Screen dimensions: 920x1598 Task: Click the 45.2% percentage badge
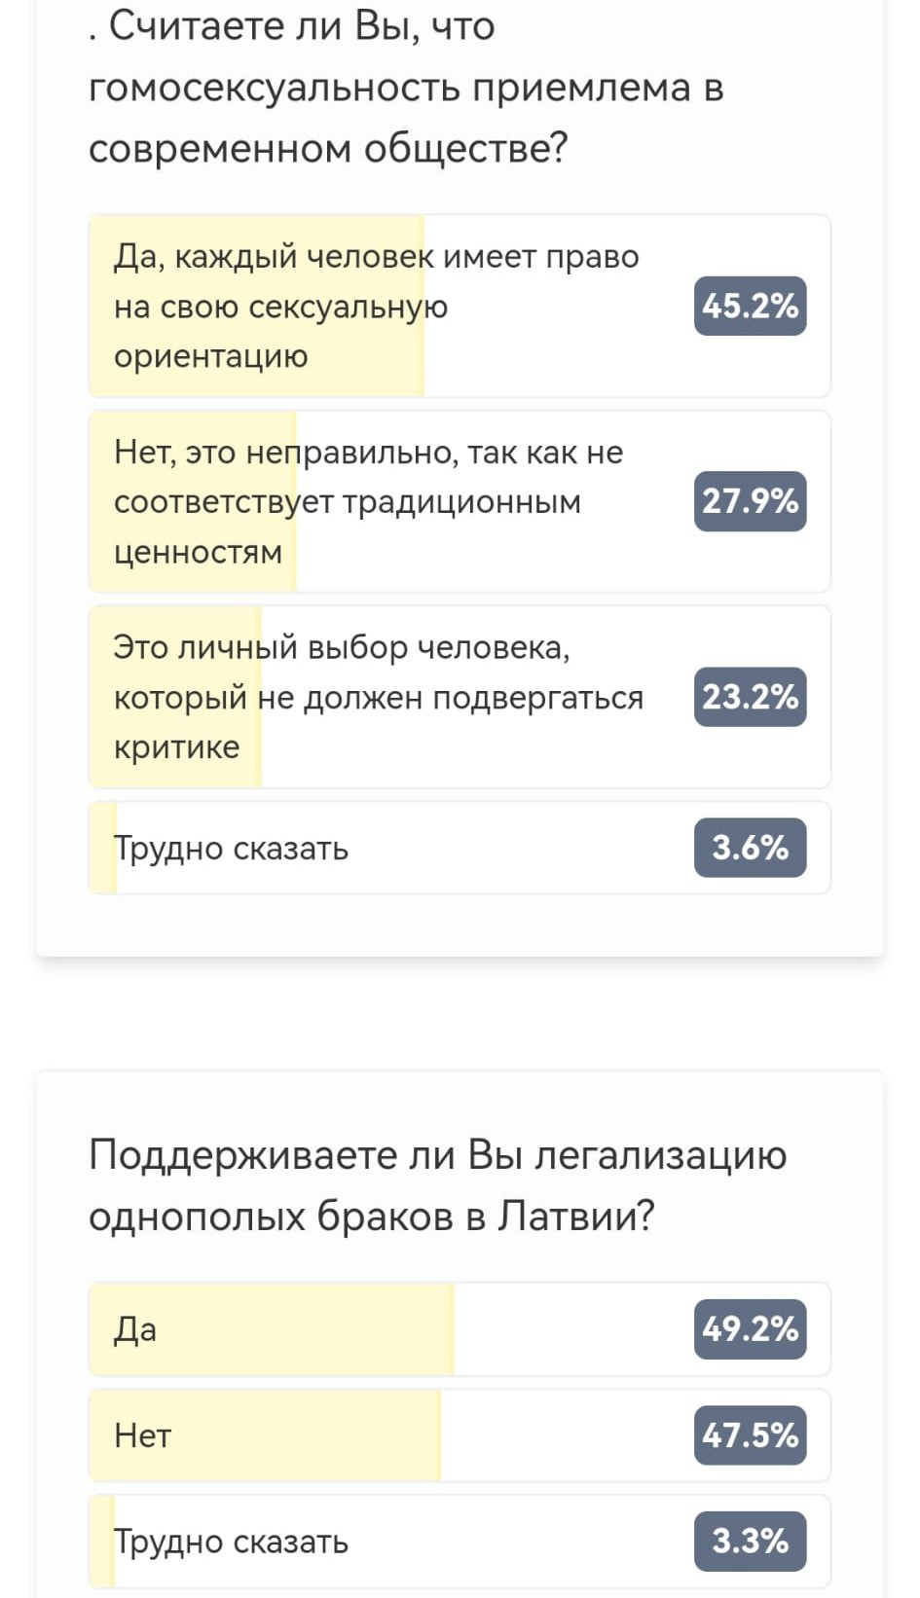click(750, 306)
